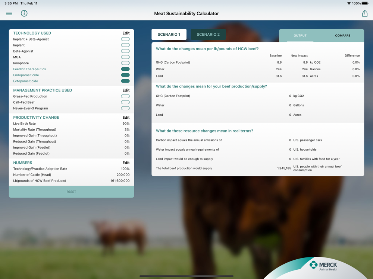The image size is (373, 279).
Task: Click the 1,945,185 beef supply value
Action: (x=284, y=168)
